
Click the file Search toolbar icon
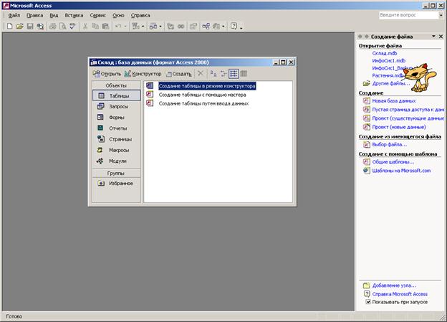click(40, 27)
